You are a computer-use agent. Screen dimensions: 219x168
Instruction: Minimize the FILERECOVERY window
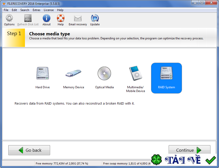[x=195, y=3]
